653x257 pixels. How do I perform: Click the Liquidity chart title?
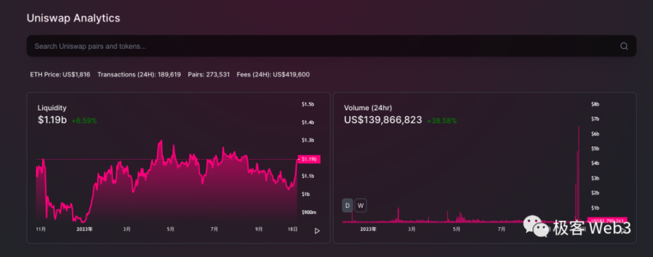[52, 108]
